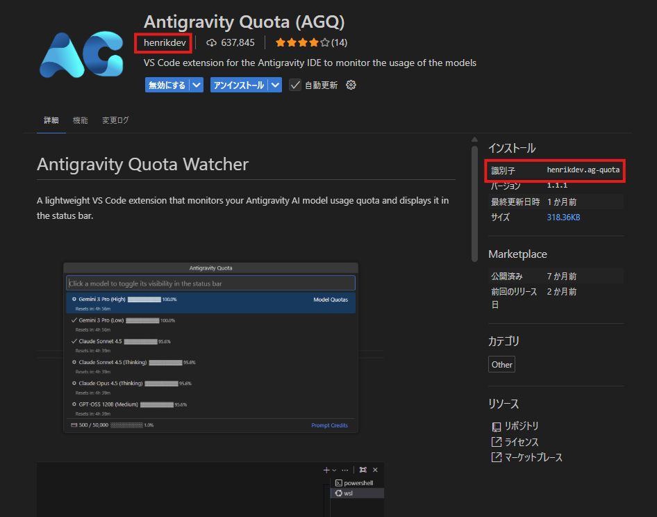
Task: Toggle Claude Sonnet 4.5 (Thinking) visibility marker
Action: [74, 362]
